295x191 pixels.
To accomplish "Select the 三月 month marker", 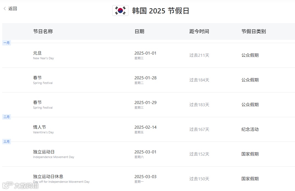I will point(7,142).
